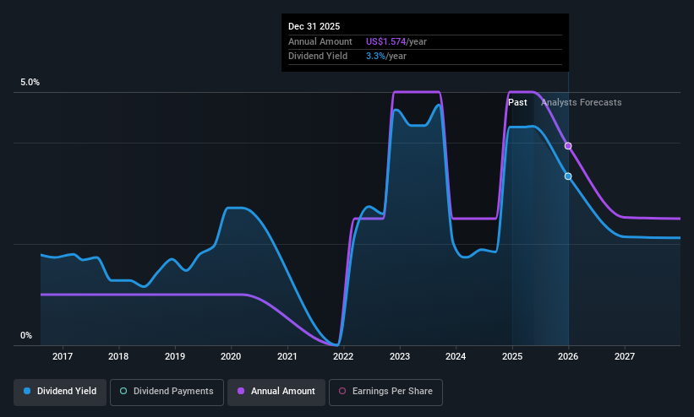The image size is (694, 417).
Task: Click the 2021 axis label
Action: pyautogui.click(x=287, y=356)
